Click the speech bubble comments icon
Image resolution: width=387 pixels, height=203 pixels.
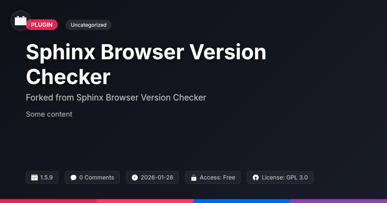[x=74, y=178]
